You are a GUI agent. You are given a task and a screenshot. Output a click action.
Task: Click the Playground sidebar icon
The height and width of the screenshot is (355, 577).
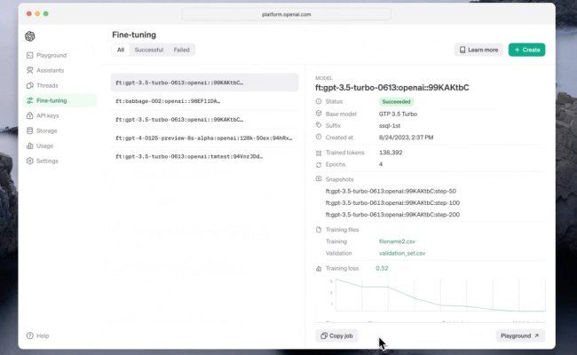pyautogui.click(x=30, y=55)
